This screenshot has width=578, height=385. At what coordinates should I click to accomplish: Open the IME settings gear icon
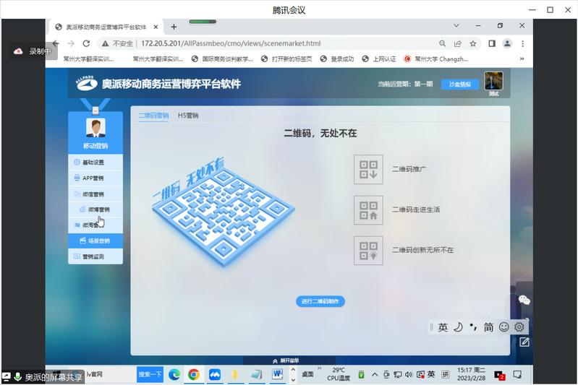pyautogui.click(x=519, y=327)
